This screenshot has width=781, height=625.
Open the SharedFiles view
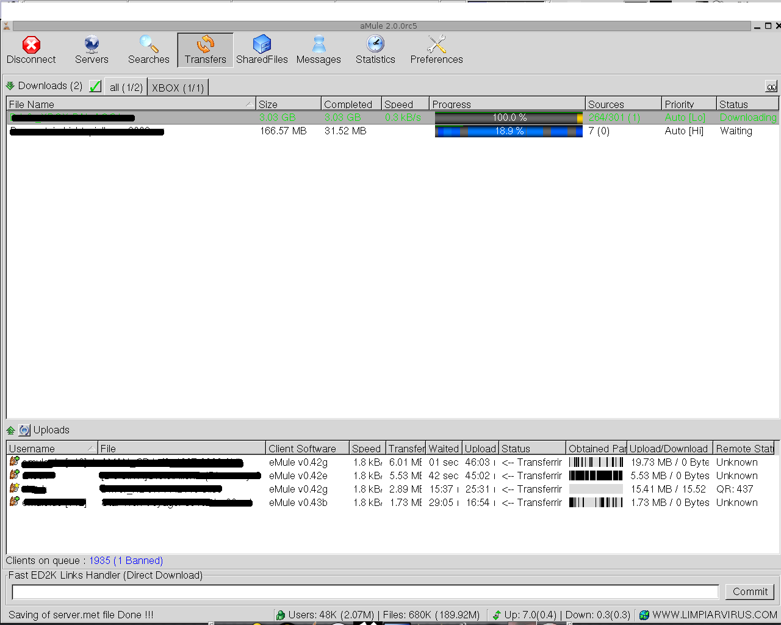[262, 50]
